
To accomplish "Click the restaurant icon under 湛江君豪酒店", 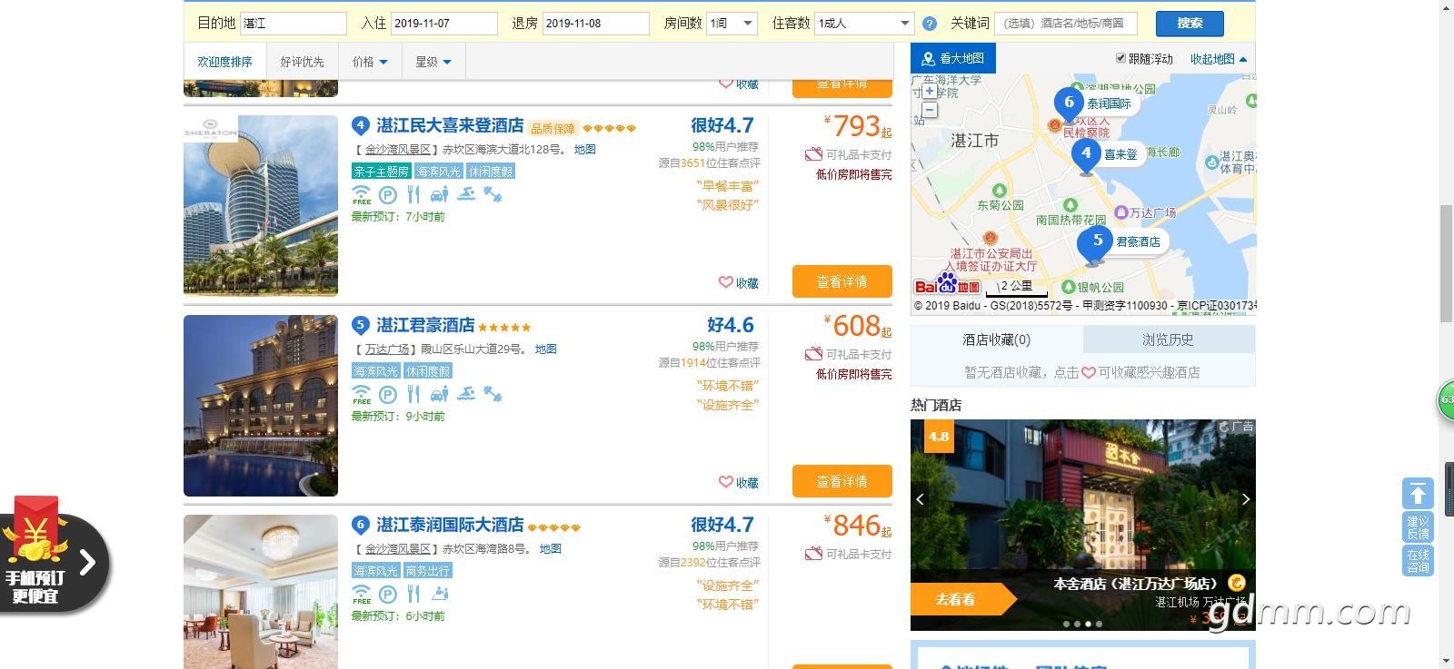I will pos(413,394).
